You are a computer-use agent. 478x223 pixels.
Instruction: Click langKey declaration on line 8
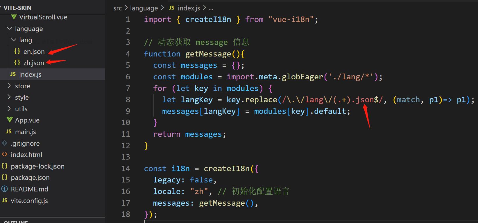pyautogui.click(x=197, y=100)
